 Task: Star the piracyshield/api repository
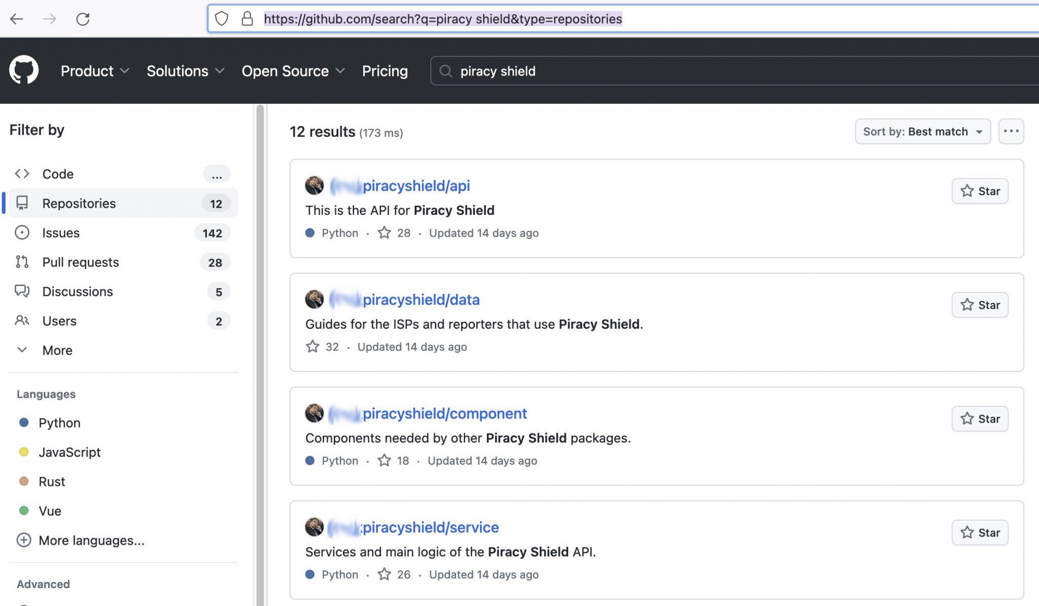tap(980, 191)
